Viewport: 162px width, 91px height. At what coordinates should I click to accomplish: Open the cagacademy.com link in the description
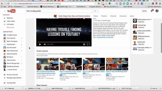(x=104, y=37)
